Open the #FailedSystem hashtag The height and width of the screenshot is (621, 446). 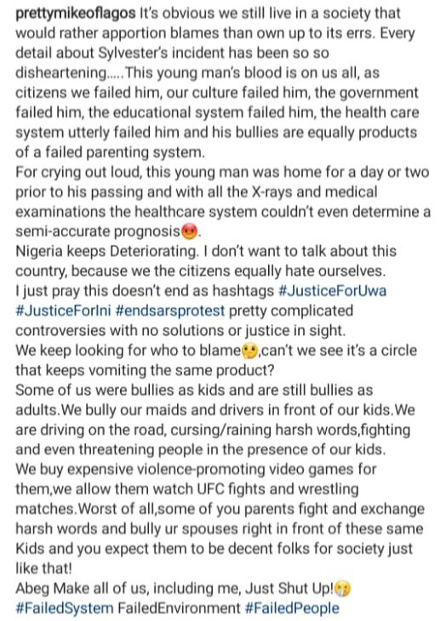[65, 608]
